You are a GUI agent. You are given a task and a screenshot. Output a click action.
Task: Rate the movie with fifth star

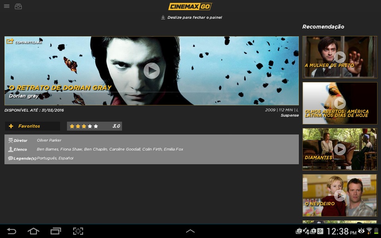click(96, 126)
